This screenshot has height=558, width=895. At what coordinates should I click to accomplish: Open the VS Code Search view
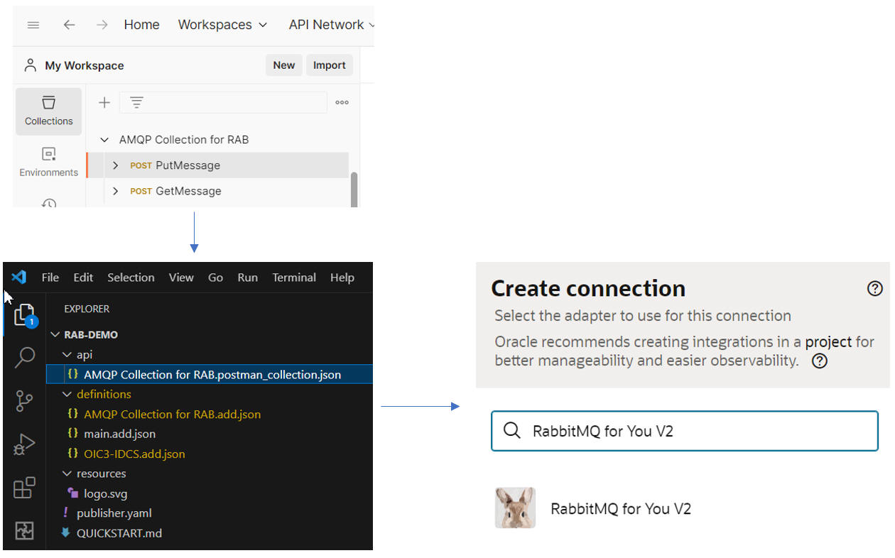coord(24,357)
